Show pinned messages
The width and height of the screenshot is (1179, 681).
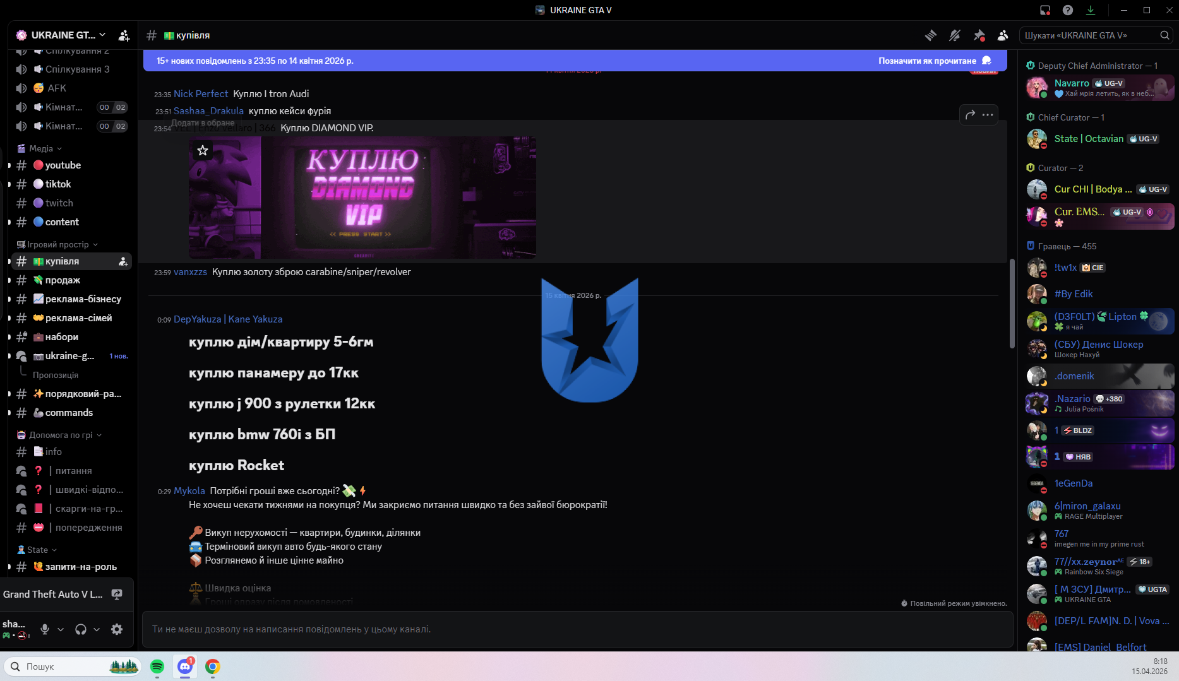979,35
